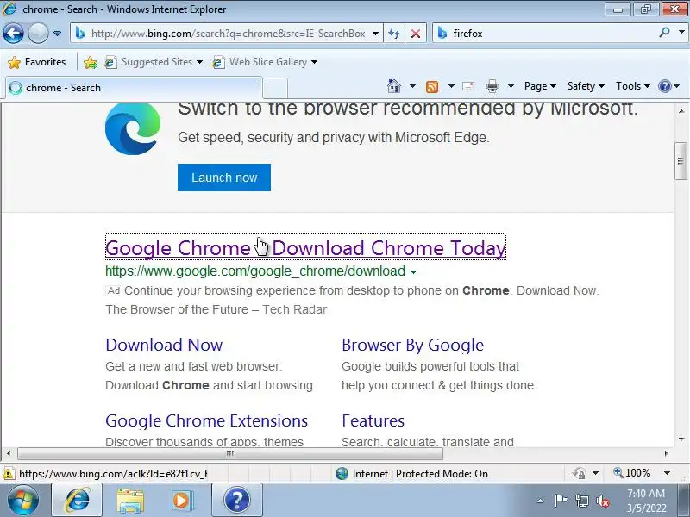Open Windows Explorer from taskbar
The width and height of the screenshot is (690, 517).
130,501
